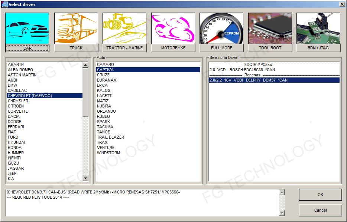Choose HYUNDAI from the brand list
Image resolution: width=347 pixels, height=222 pixels.
(45, 142)
